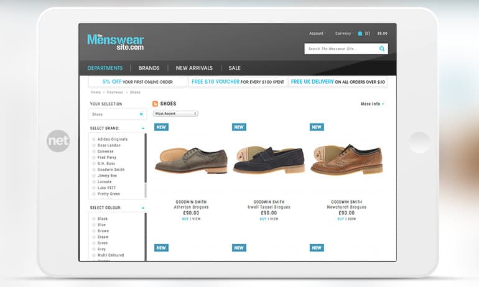Click BUY under Irwell Tassel Brogues
The image size is (479, 287).
263,219
